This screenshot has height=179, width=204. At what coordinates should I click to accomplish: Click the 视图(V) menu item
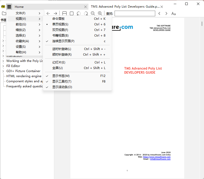point(25,19)
